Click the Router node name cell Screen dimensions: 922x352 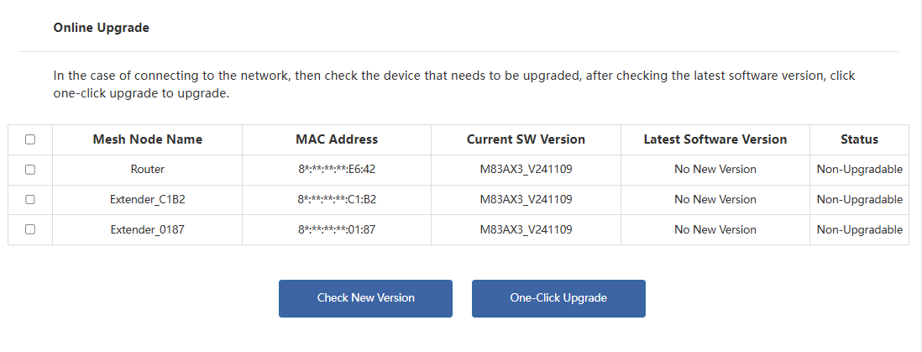[147, 170]
